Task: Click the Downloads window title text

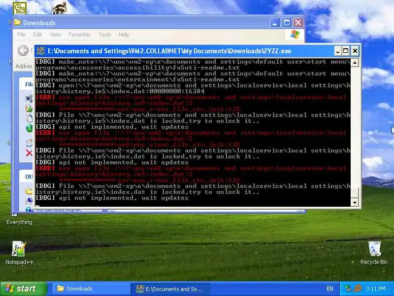Action: [39, 23]
